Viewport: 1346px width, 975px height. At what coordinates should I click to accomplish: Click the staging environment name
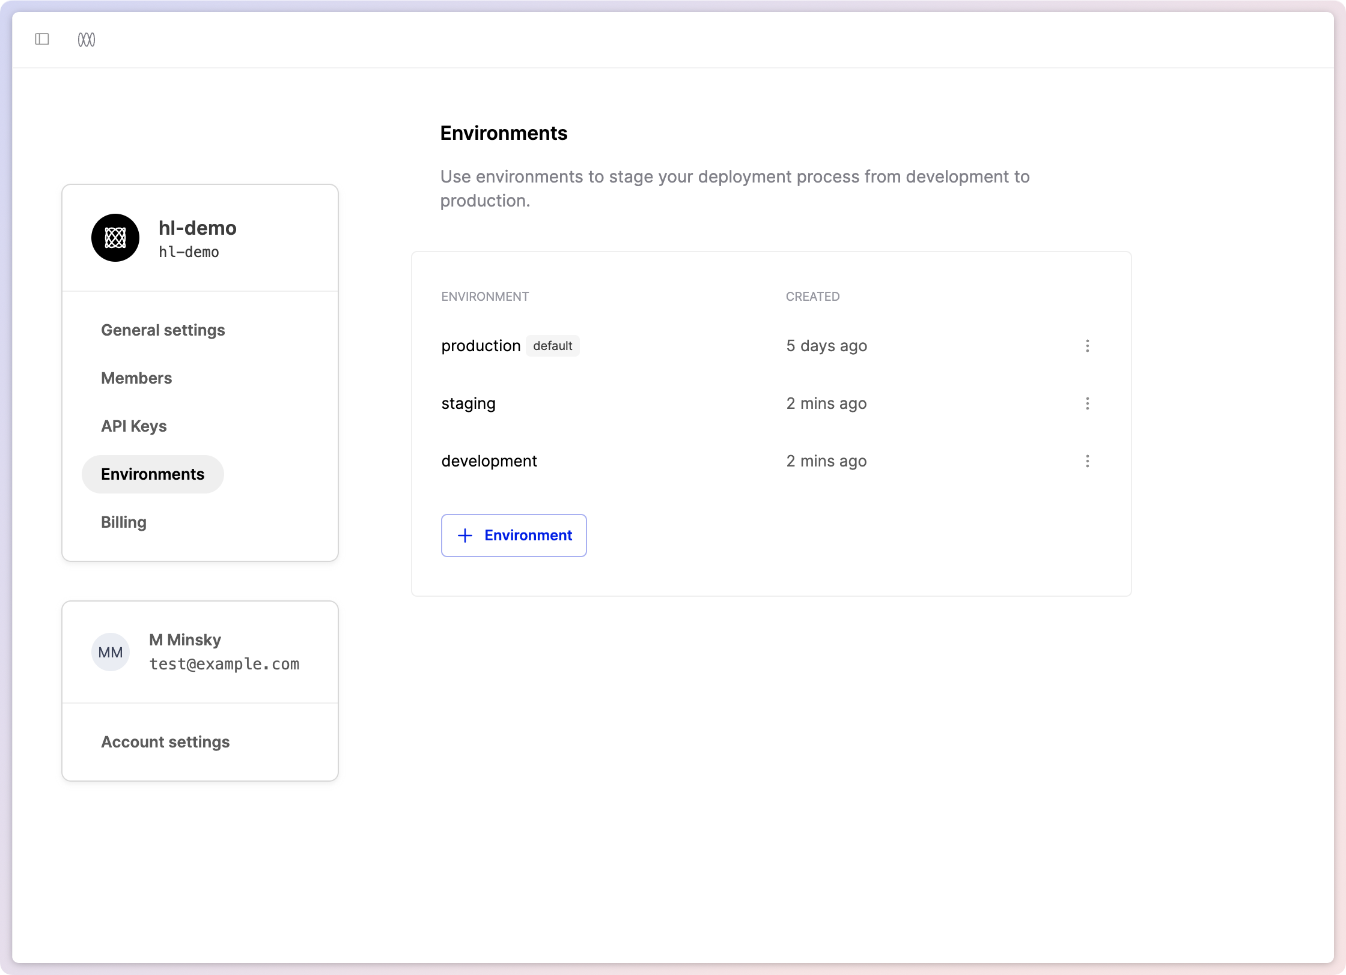click(468, 403)
